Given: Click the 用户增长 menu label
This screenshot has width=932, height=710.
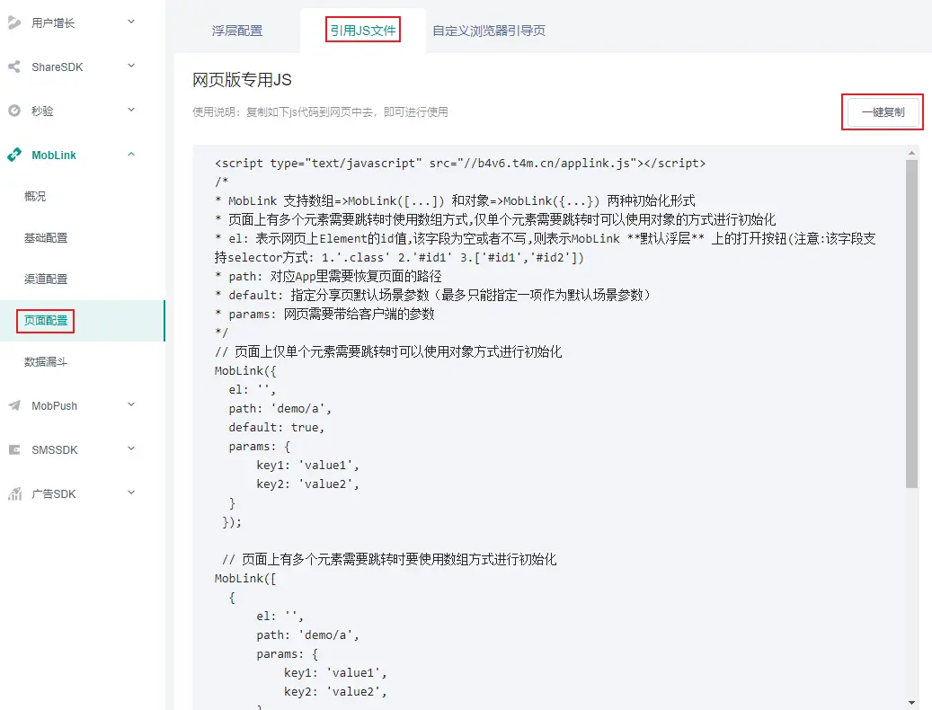Looking at the screenshot, I should coord(53,23).
